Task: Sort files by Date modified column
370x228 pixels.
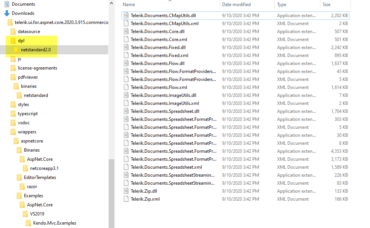Action: click(x=236, y=5)
